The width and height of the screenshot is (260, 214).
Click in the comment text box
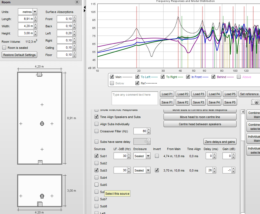(135, 98)
